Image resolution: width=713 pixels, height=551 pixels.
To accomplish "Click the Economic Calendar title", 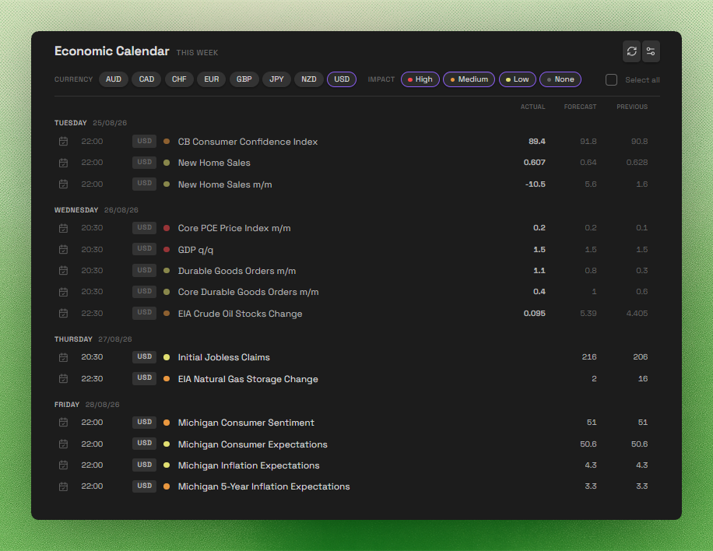I will pos(112,51).
